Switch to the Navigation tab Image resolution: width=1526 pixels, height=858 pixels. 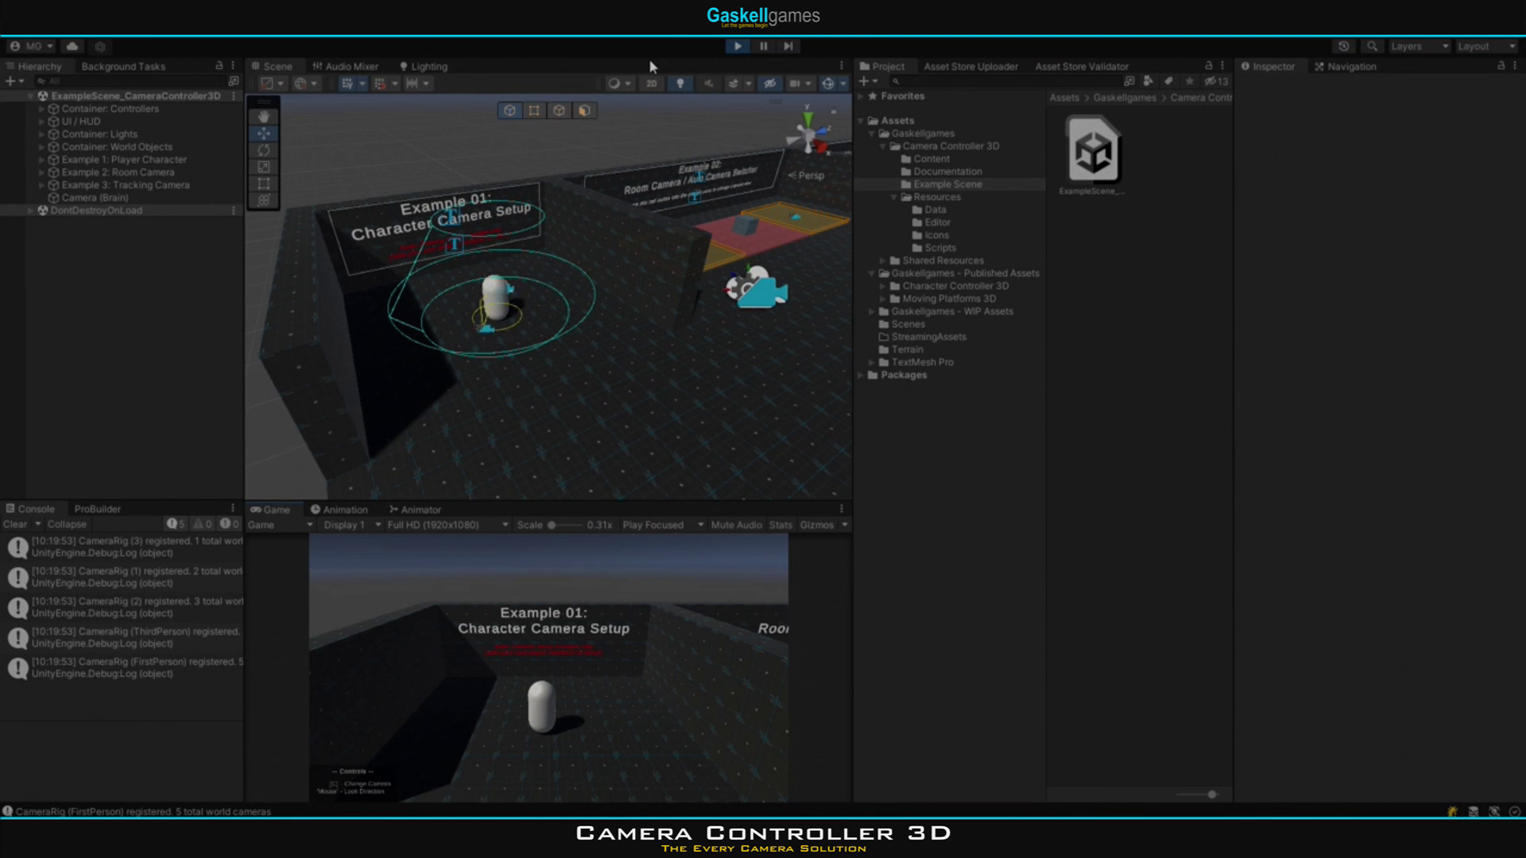tap(1345, 67)
